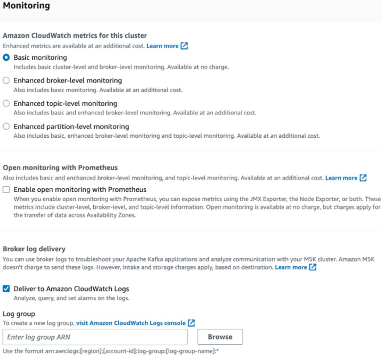This screenshot has width=382, height=359.
Task: Select Basic monitoring radio button
Action: [6, 57]
